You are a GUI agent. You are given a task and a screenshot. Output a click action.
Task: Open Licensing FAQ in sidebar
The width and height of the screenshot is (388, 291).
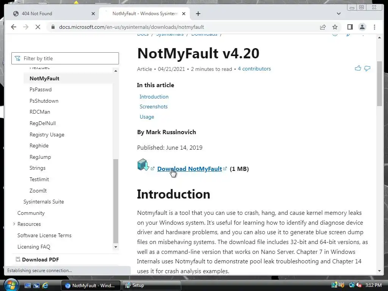click(34, 247)
